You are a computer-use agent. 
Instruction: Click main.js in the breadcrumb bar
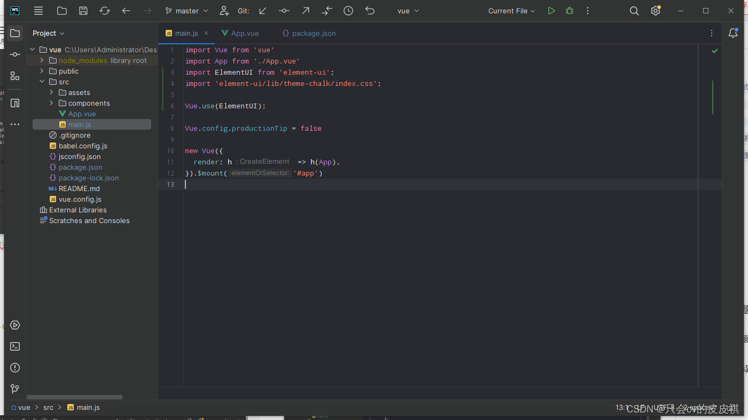click(x=83, y=407)
